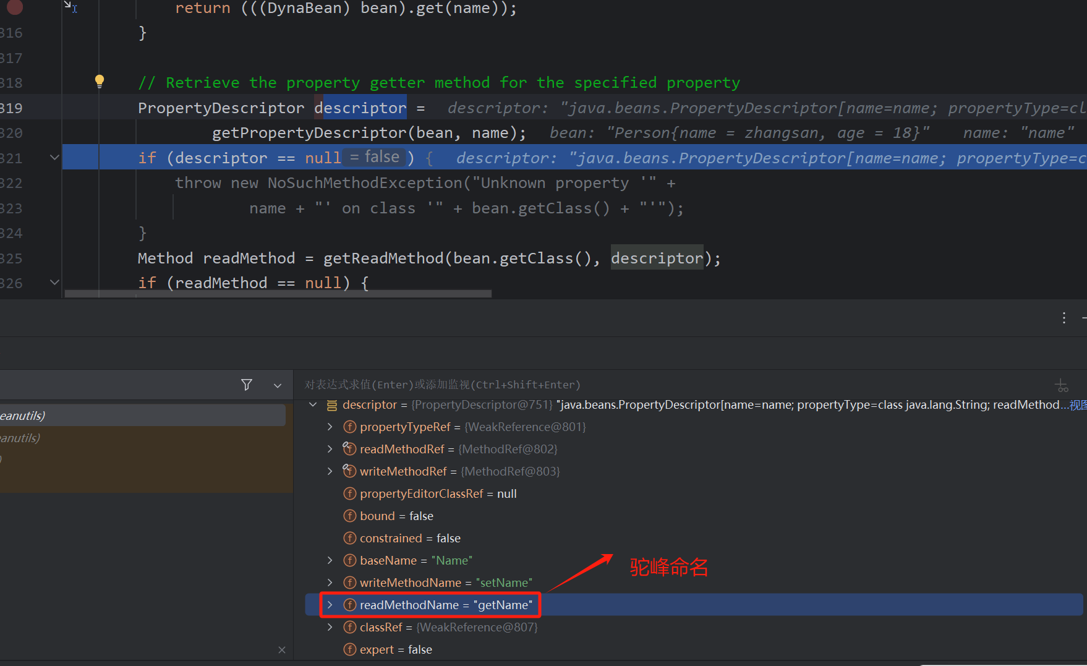Click the inline 'bean: "Person{name = zhangsan' hint

click(740, 133)
